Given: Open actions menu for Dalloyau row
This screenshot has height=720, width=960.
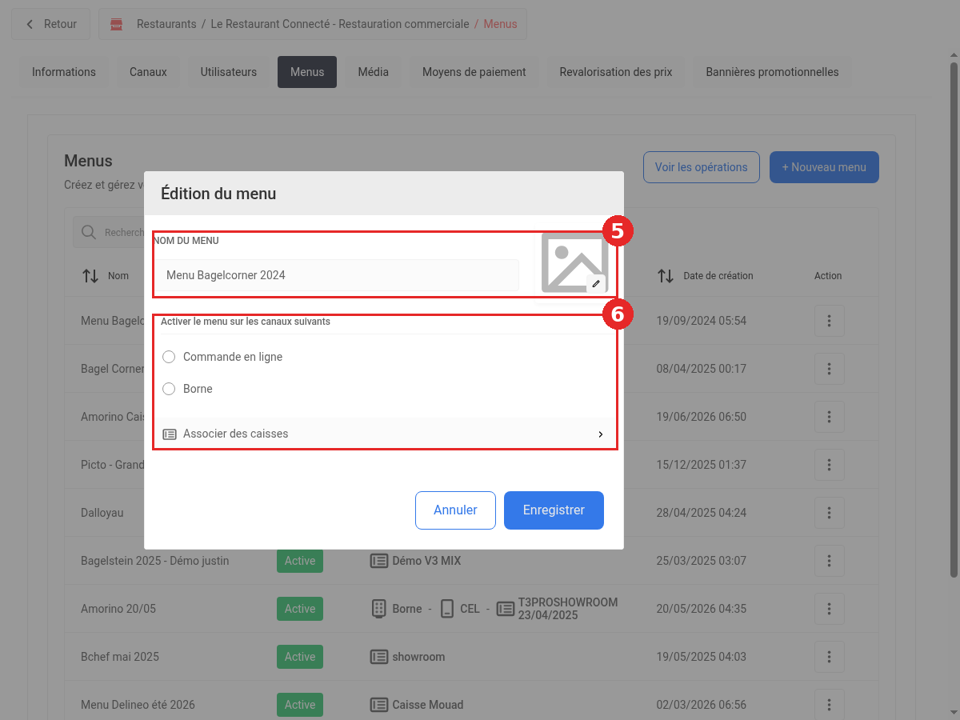Looking at the screenshot, I should (x=830, y=513).
